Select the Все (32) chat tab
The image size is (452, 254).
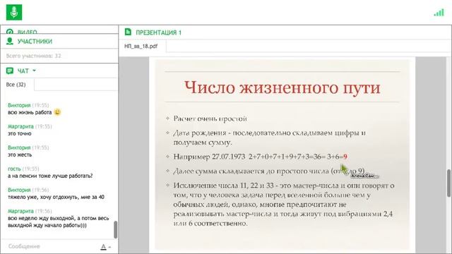16,85
